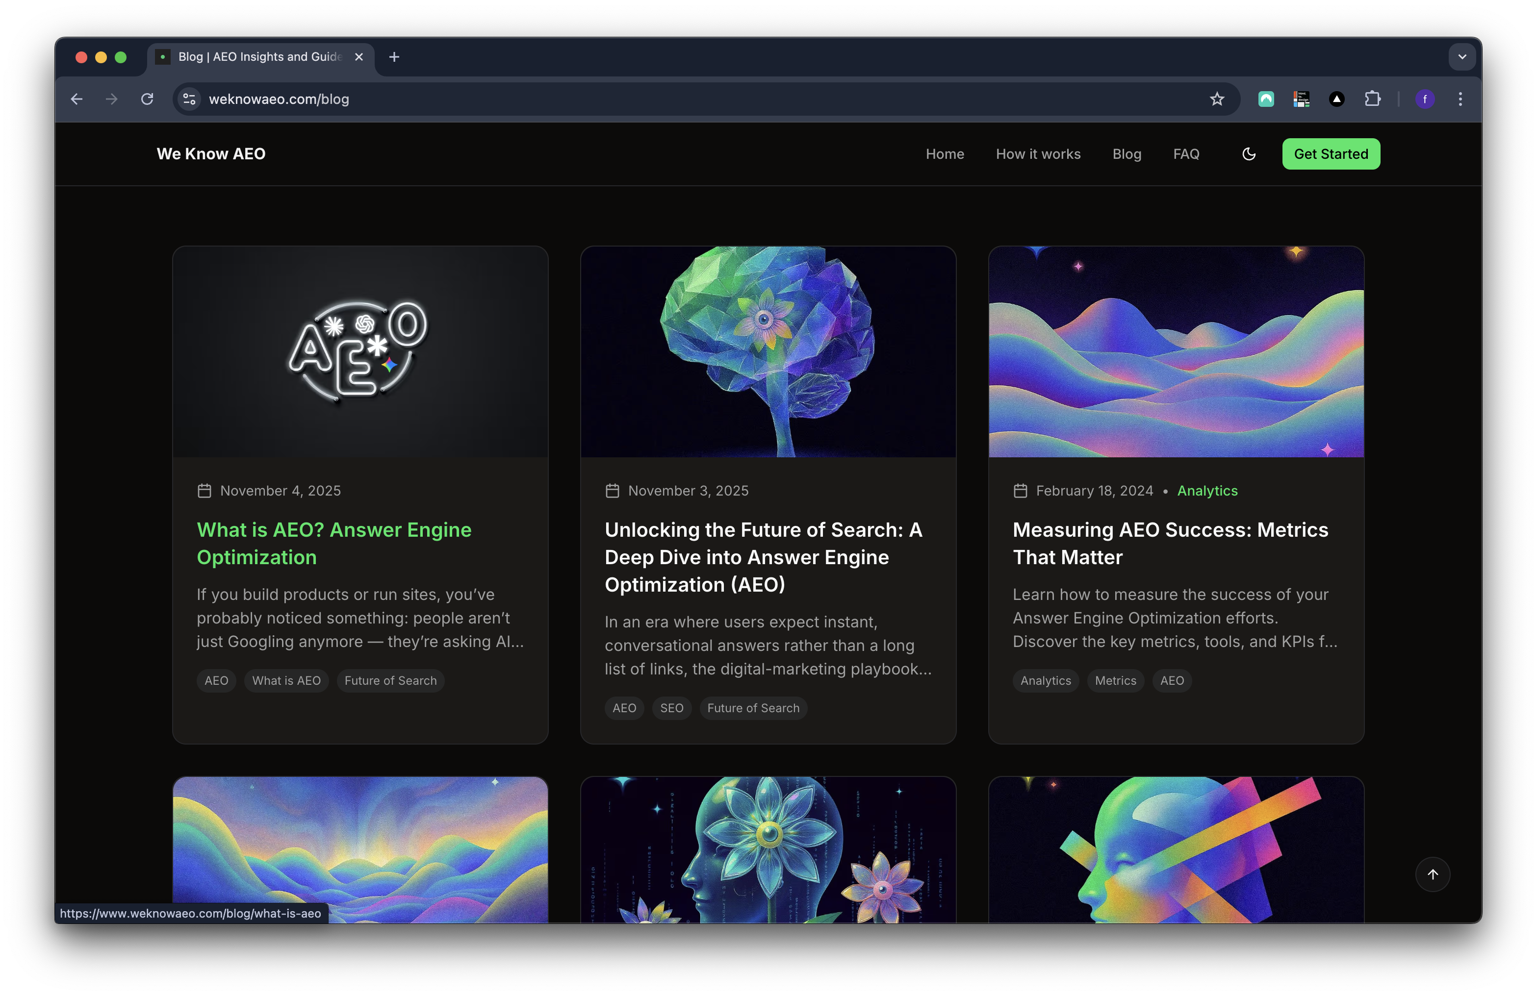Open the Chrome three-dot menu
This screenshot has width=1537, height=996.
[1460, 99]
